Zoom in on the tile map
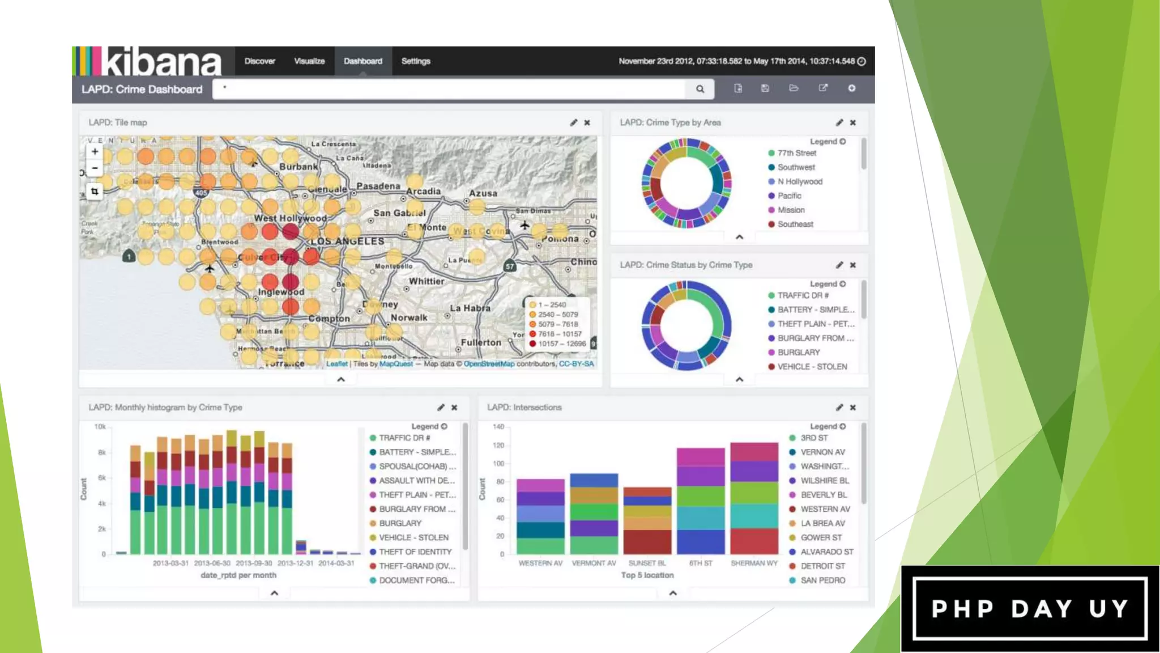Image resolution: width=1160 pixels, height=653 pixels. coord(95,151)
